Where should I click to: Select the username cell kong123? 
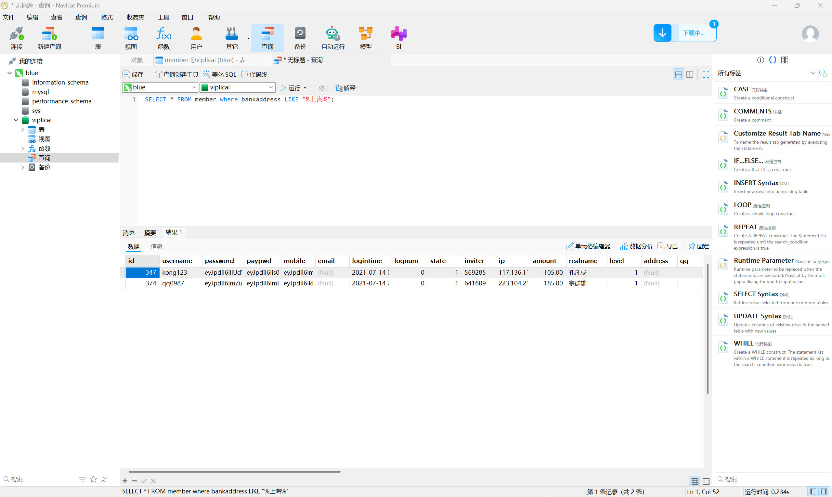181,272
